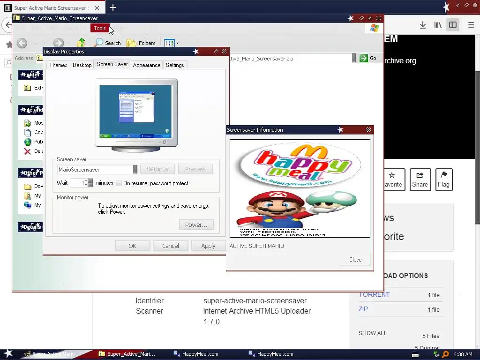The image size is (480, 360).
Task: Click the magnifier tray icon
Action: pyautogui.click(x=445, y=354)
